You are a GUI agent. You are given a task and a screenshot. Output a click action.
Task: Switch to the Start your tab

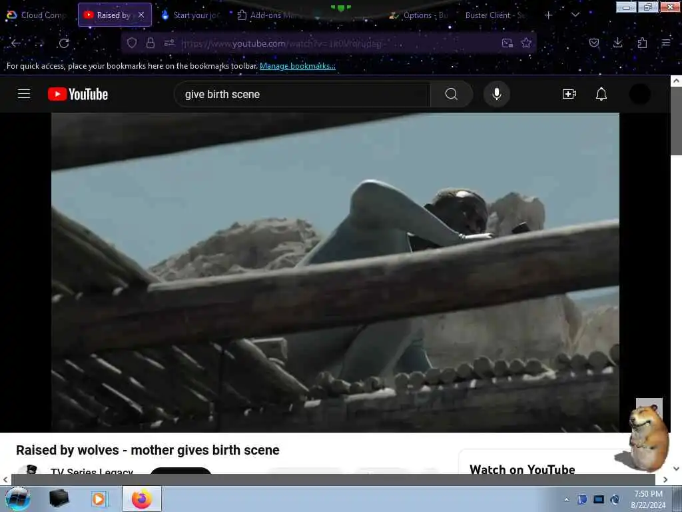[190, 15]
